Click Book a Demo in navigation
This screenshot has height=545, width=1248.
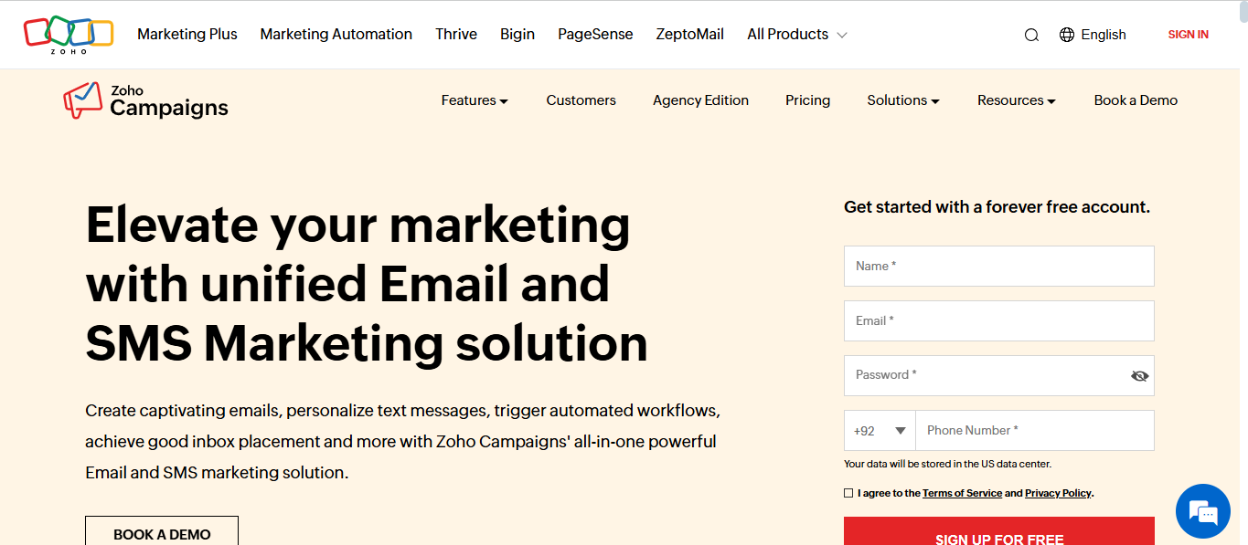tap(1136, 100)
